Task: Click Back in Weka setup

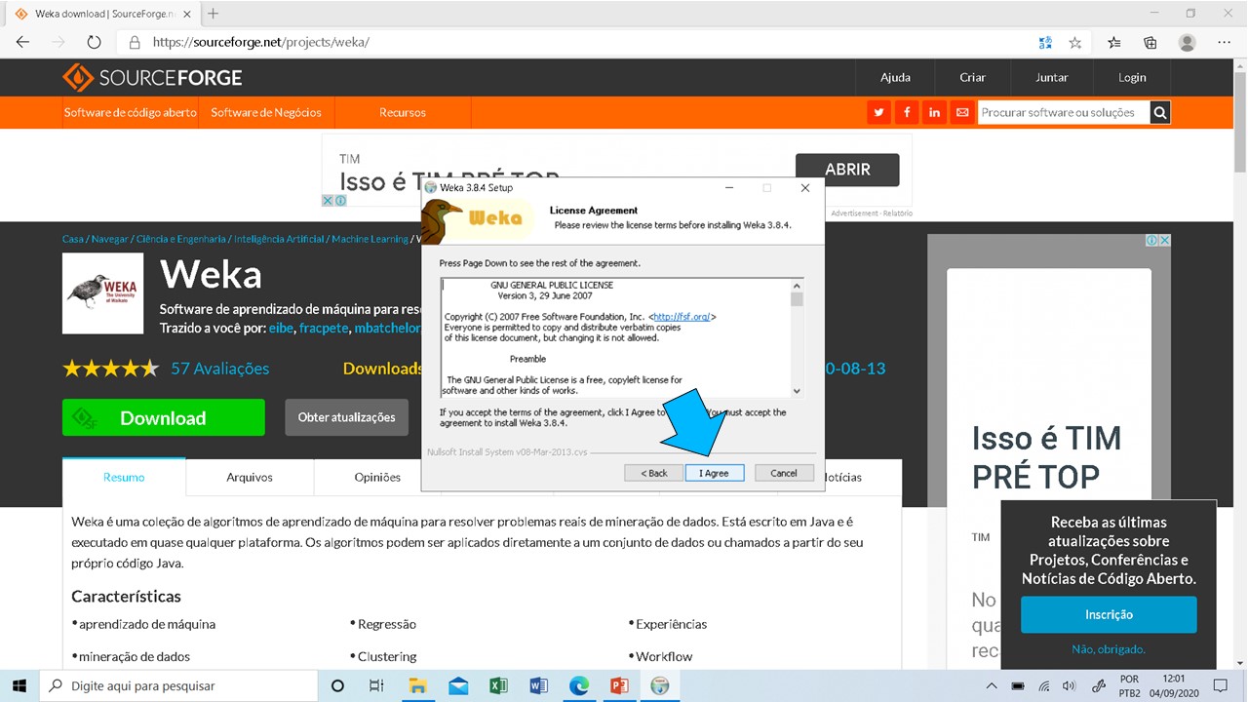Action: (x=654, y=473)
